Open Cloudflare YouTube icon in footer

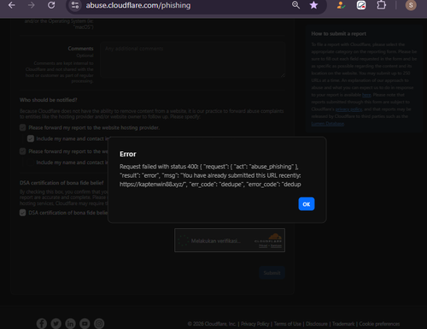click(x=85, y=324)
